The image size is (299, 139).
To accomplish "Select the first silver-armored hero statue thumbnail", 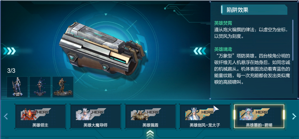I will 17,87.
